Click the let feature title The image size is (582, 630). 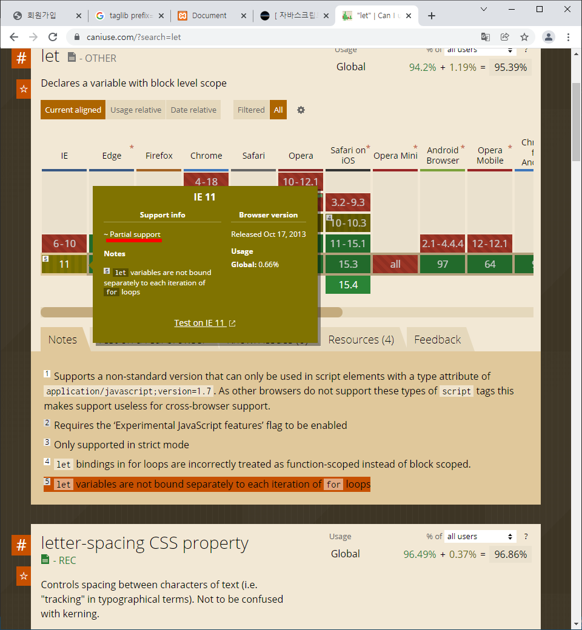pos(50,57)
